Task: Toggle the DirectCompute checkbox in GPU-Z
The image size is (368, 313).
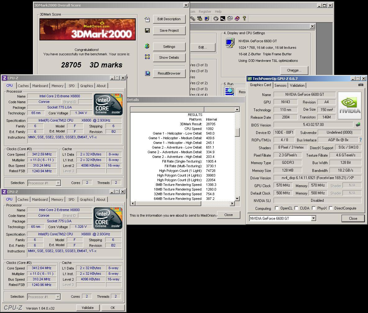Action: pos(331,208)
